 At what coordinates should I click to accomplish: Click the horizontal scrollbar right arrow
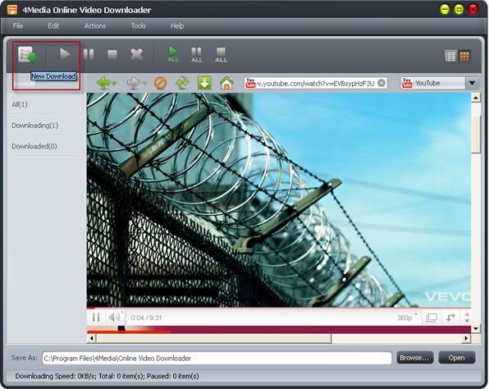point(467,338)
